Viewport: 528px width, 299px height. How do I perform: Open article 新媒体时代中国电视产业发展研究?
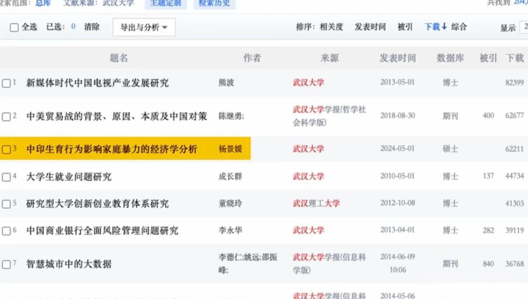click(x=98, y=83)
